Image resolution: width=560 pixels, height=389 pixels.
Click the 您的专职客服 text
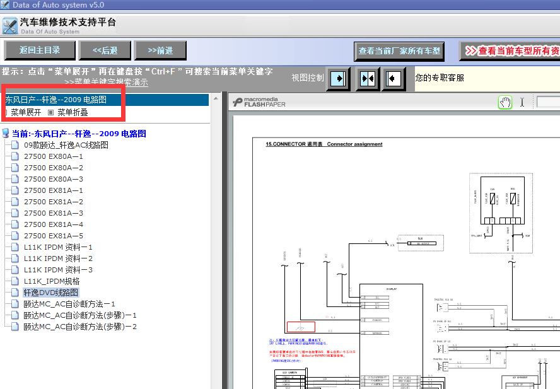click(440, 78)
